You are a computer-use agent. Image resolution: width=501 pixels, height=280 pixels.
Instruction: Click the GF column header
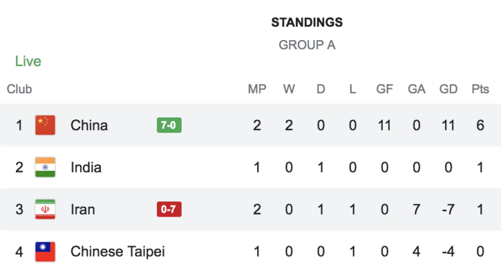click(x=385, y=89)
